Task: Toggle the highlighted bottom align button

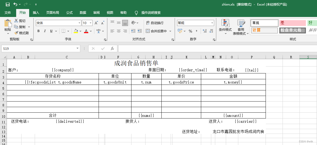Action: pyautogui.click(x=125, y=23)
